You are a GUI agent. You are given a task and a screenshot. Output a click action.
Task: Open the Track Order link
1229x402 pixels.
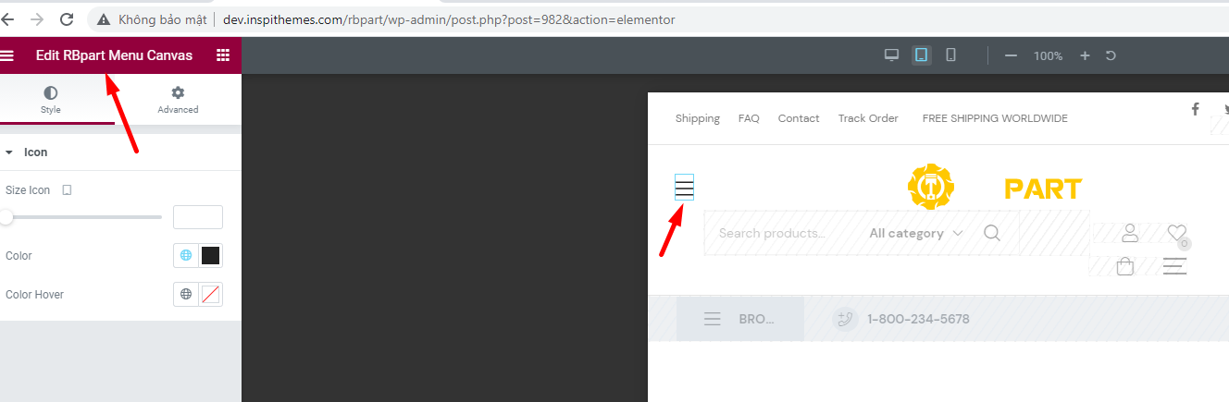[x=868, y=118]
